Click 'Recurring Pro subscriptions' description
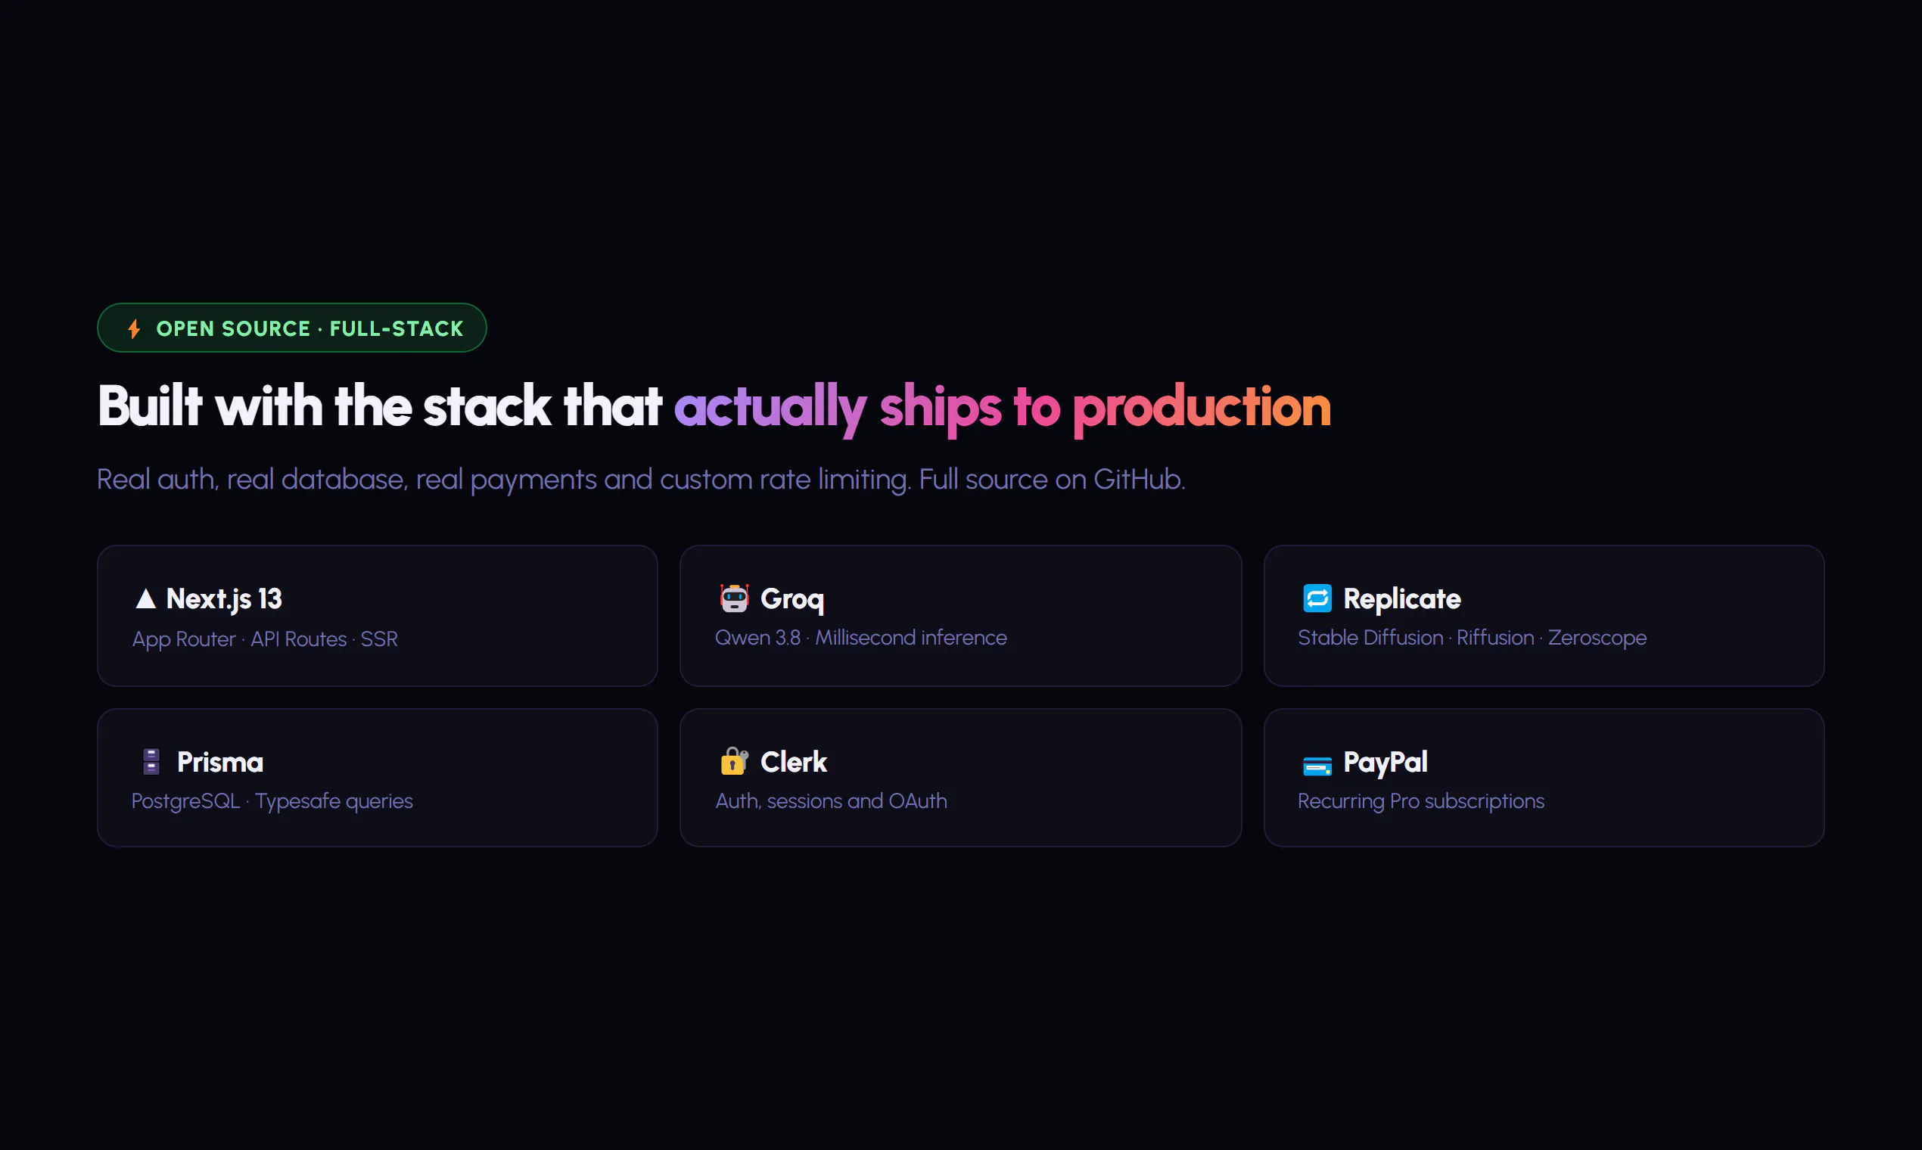 1420,800
